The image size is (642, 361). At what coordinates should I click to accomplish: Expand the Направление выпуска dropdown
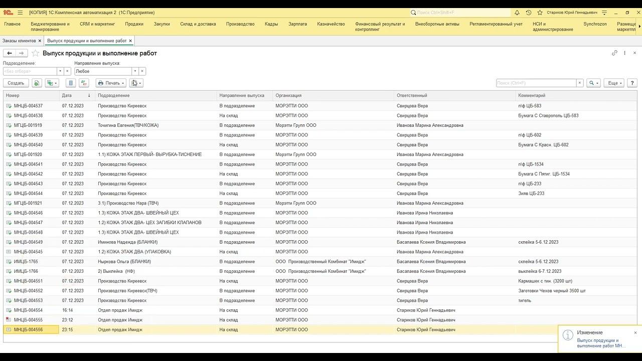coord(135,71)
